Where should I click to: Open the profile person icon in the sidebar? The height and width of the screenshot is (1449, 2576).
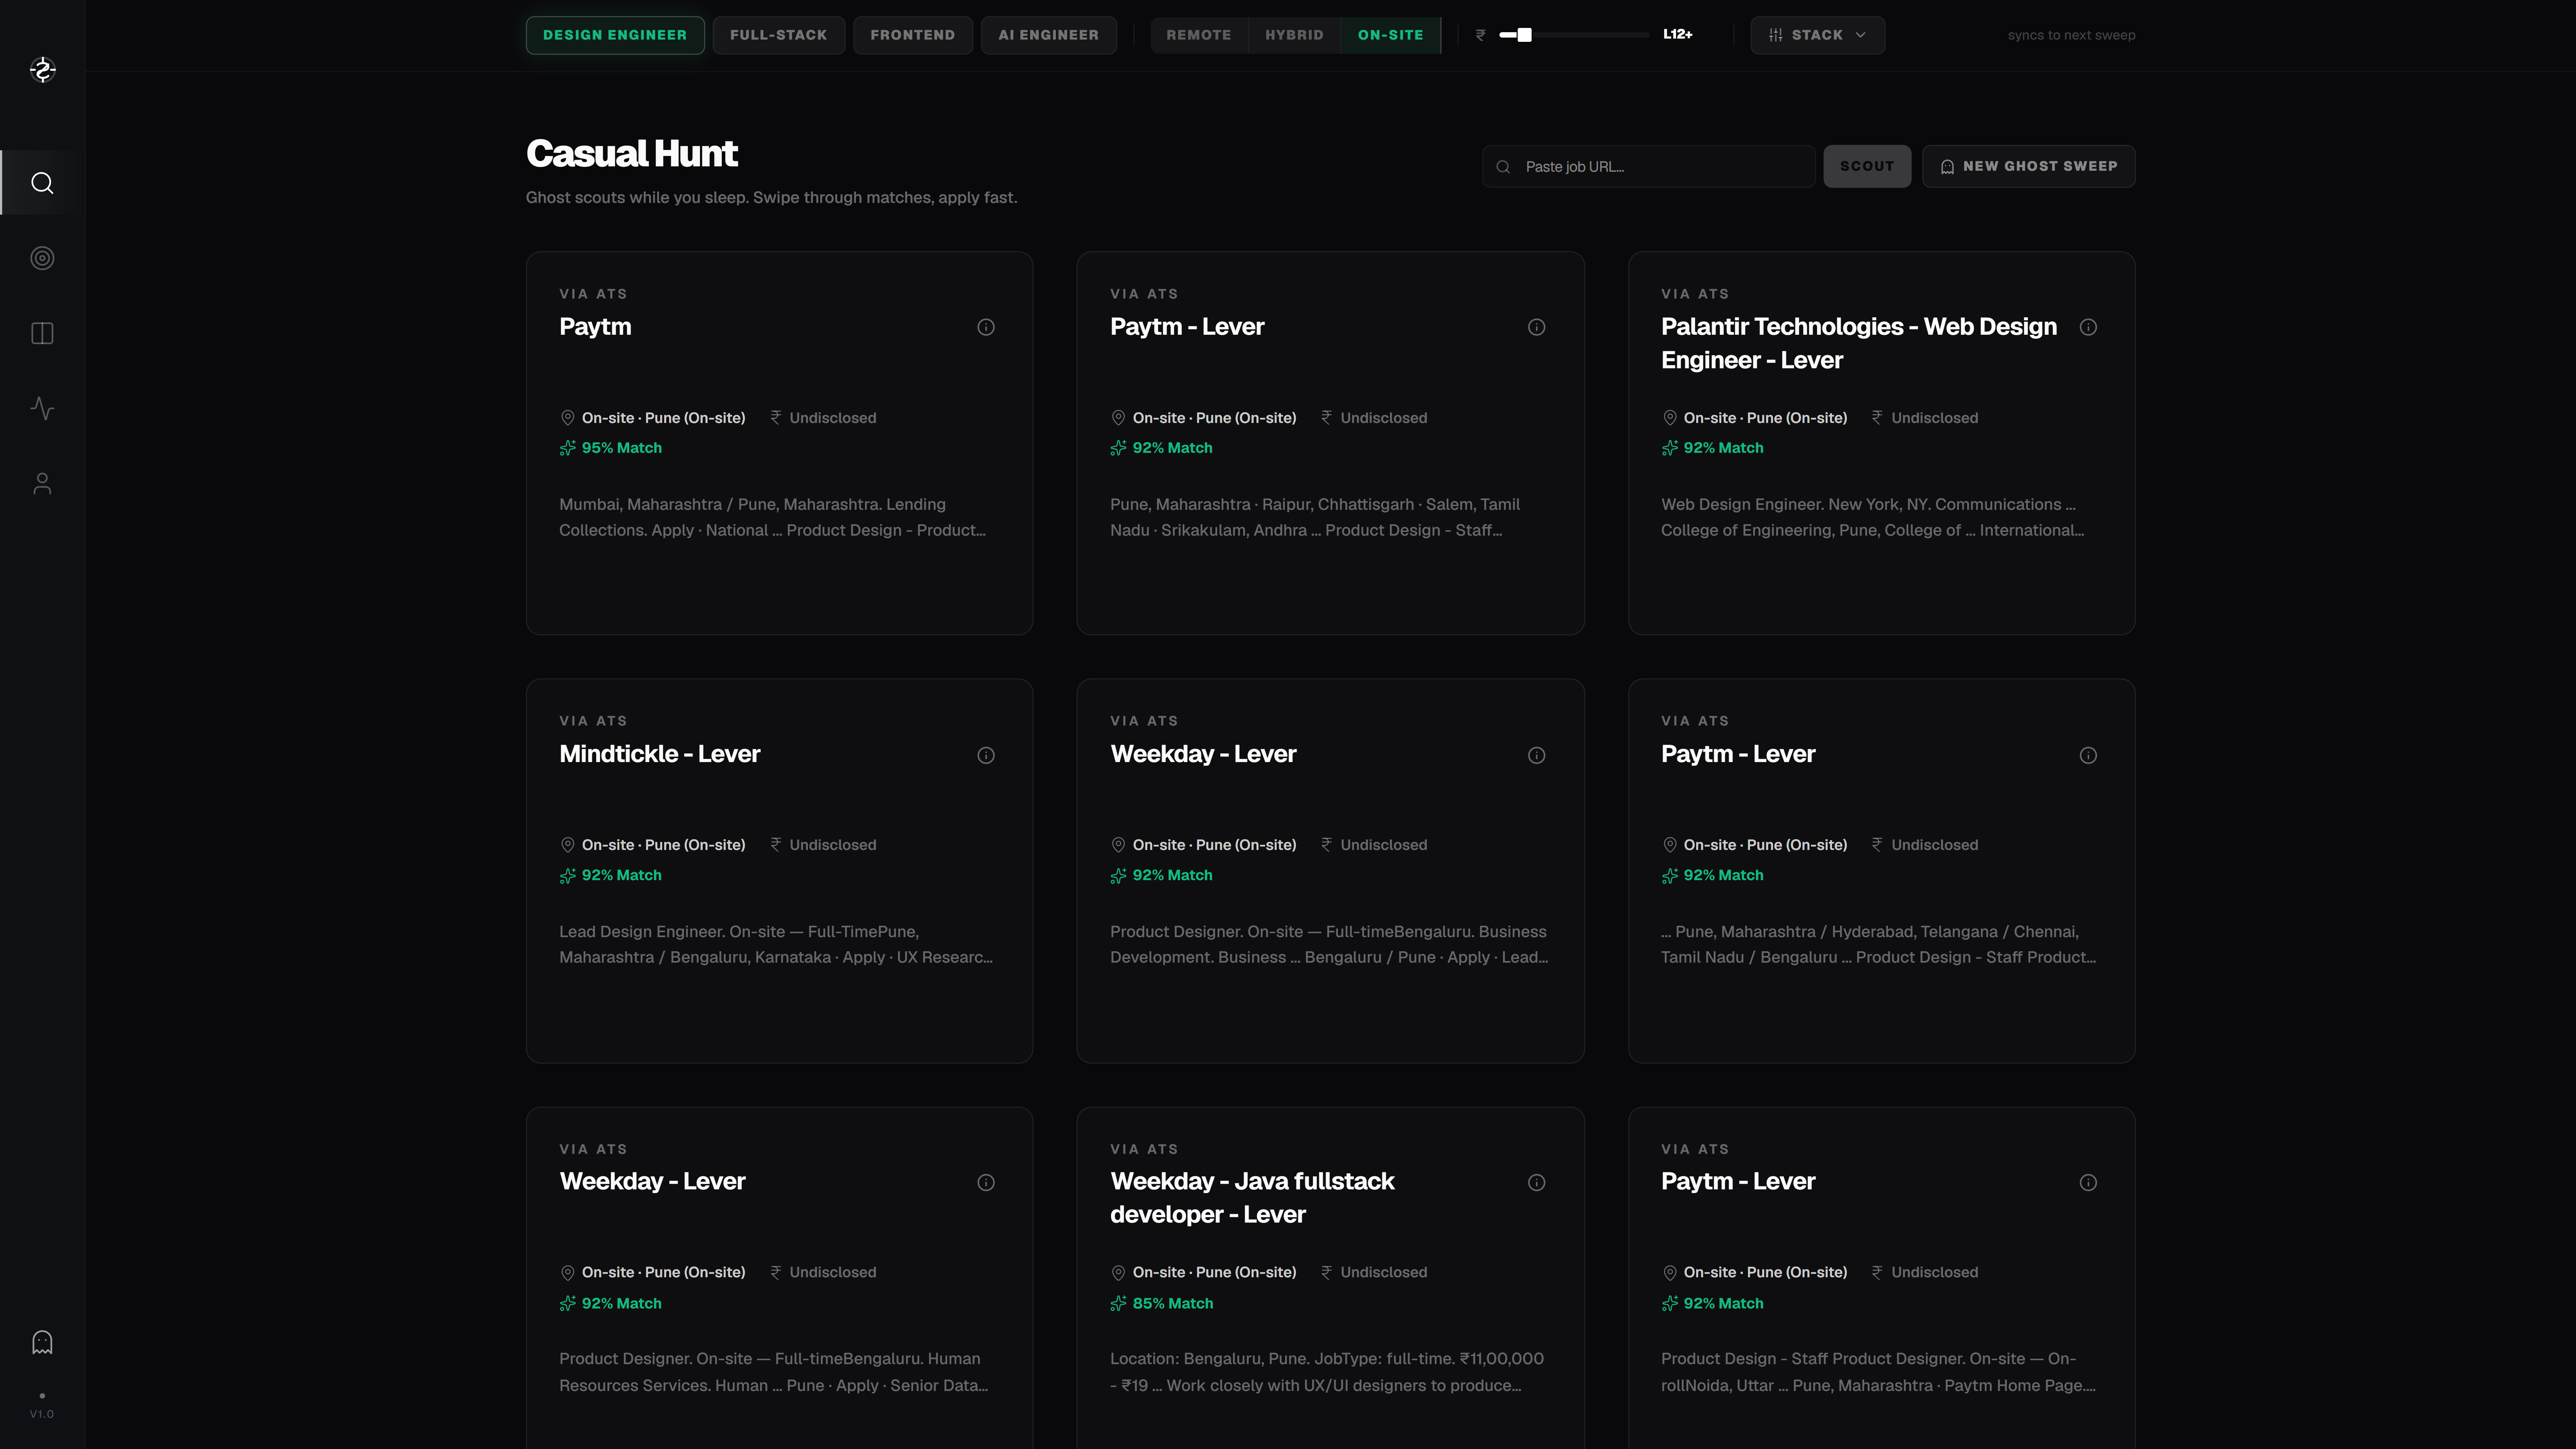[42, 484]
